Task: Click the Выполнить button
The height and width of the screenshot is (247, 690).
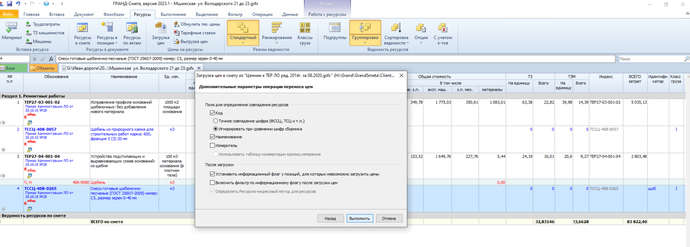Action: (359, 219)
